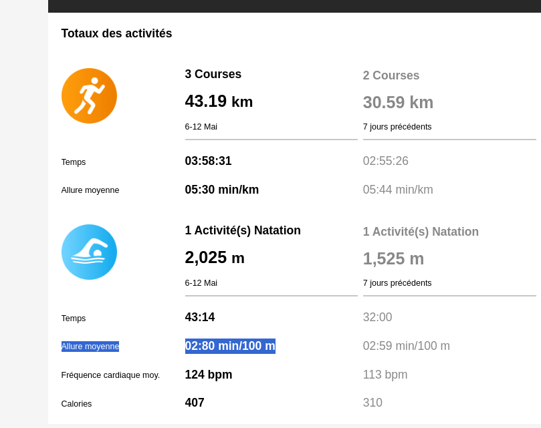Select the 310 previous calories value
Image resolution: width=541 pixels, height=428 pixels.
372,403
